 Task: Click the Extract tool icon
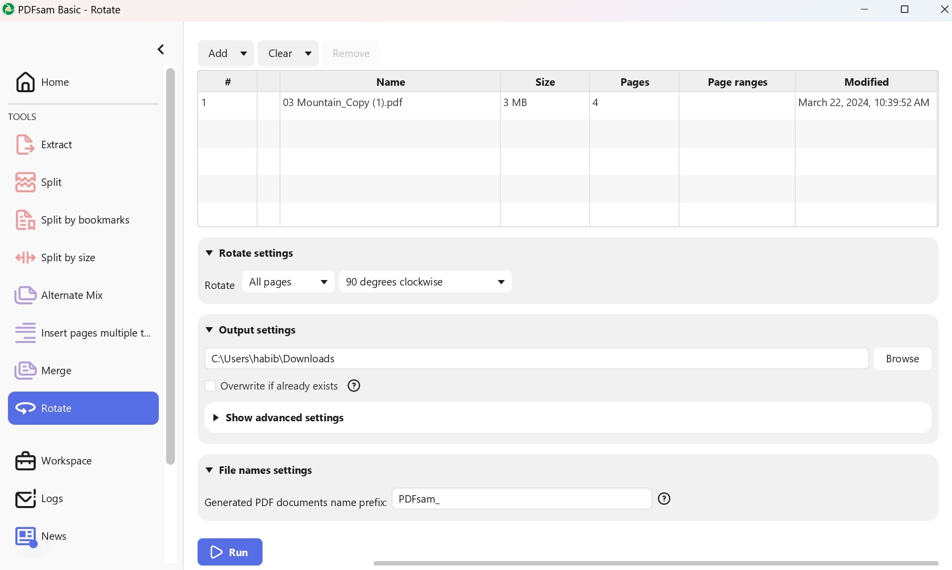25,145
